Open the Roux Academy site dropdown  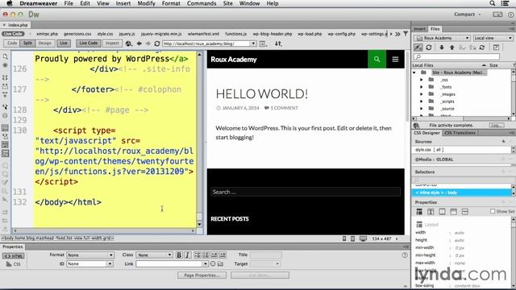pyautogui.click(x=442, y=38)
